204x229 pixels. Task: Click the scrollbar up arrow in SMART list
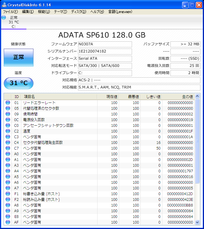pyautogui.click(x=197, y=96)
